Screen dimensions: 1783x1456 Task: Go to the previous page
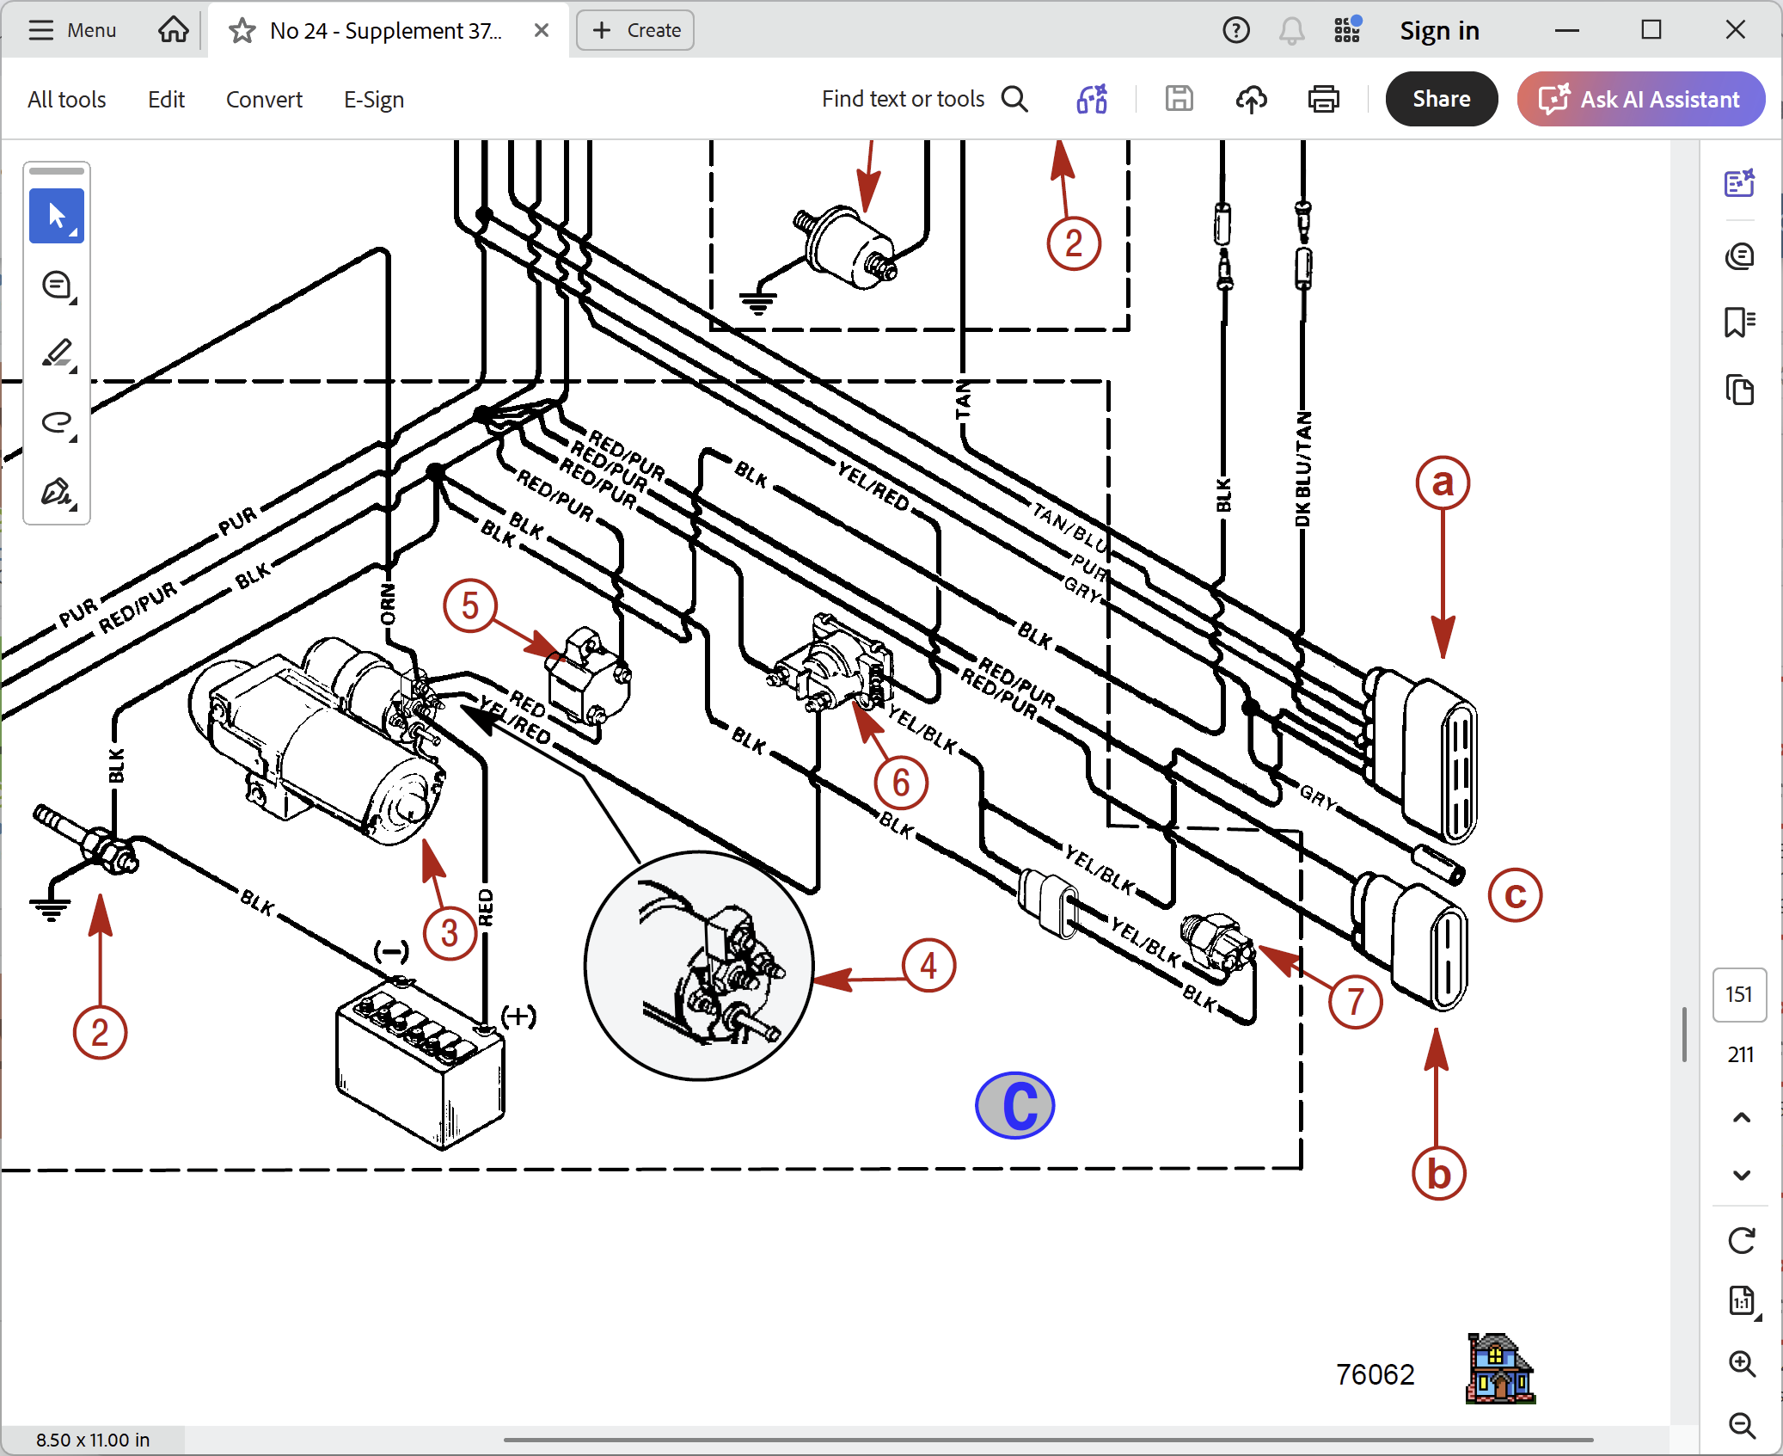coord(1742,1118)
